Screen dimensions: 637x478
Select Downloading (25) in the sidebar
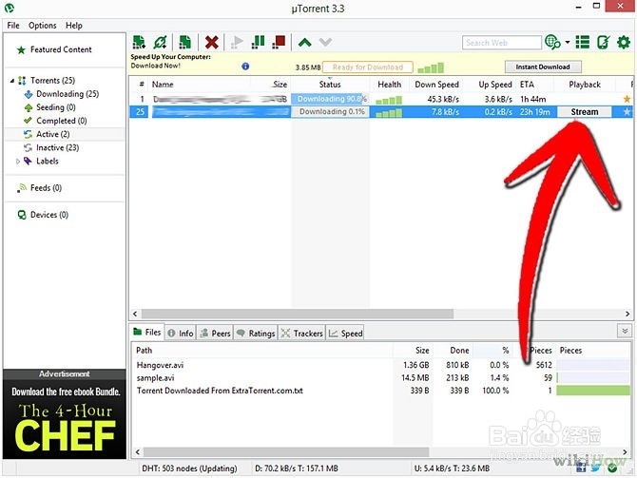68,94
